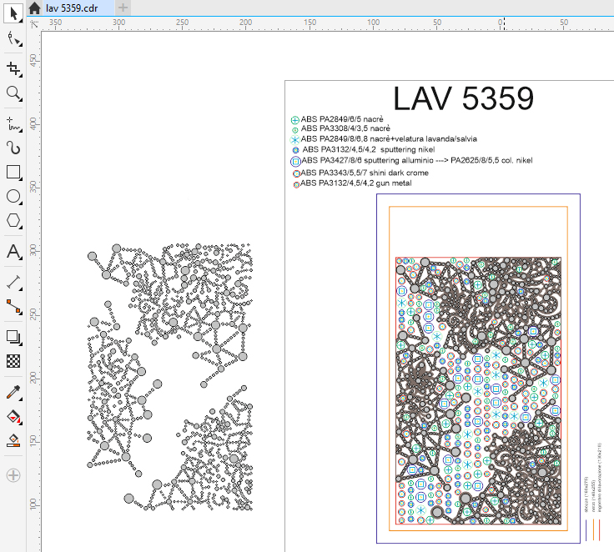This screenshot has width=614, height=552.
Task: Select the Connector tool
Action: pos(13,307)
